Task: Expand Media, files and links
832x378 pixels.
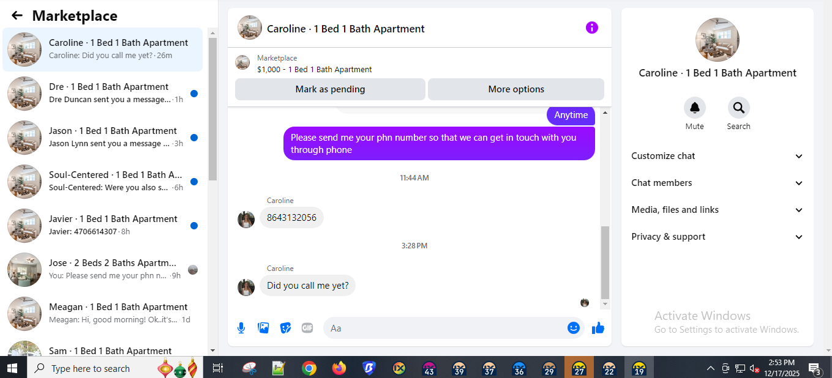Action: coord(717,210)
